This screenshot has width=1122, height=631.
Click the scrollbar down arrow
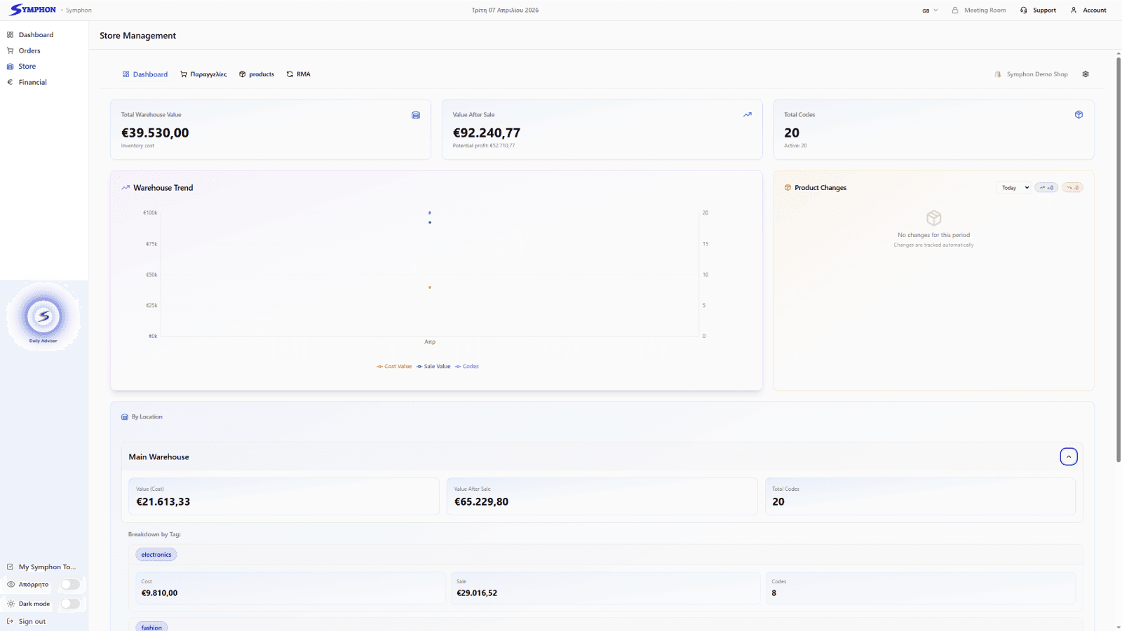point(1118,627)
